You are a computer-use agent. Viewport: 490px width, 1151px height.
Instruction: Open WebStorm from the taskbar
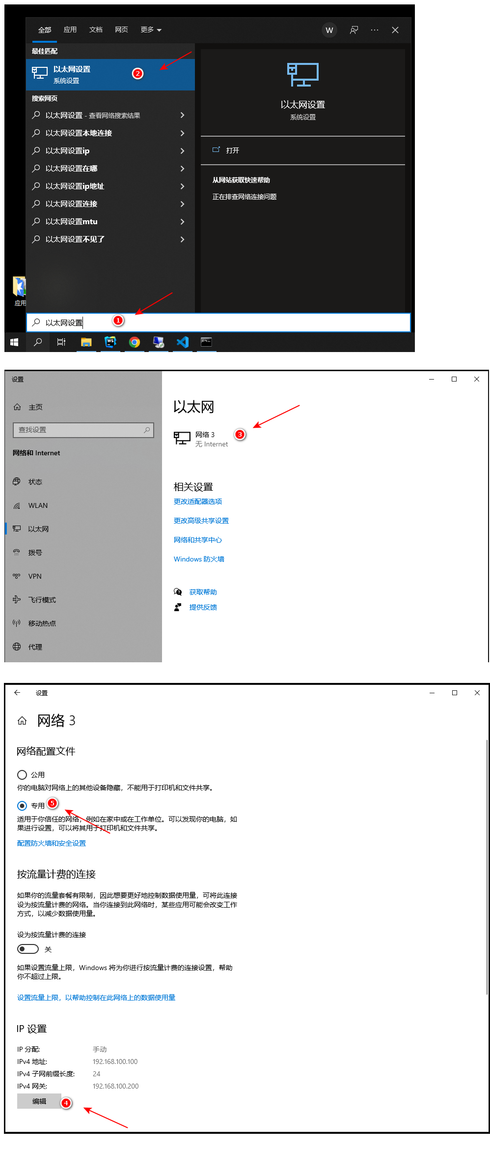[110, 342]
